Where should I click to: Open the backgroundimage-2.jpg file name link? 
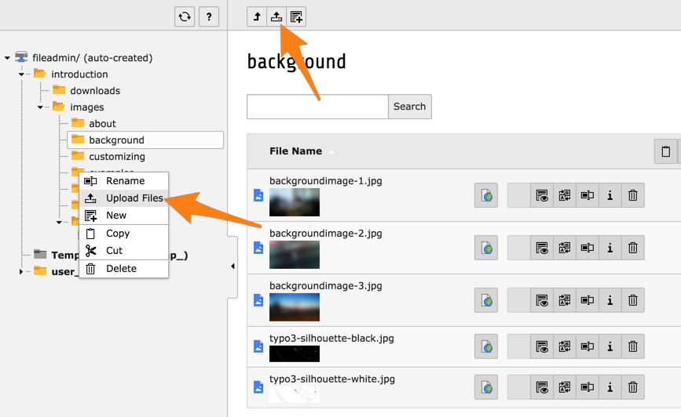point(326,234)
